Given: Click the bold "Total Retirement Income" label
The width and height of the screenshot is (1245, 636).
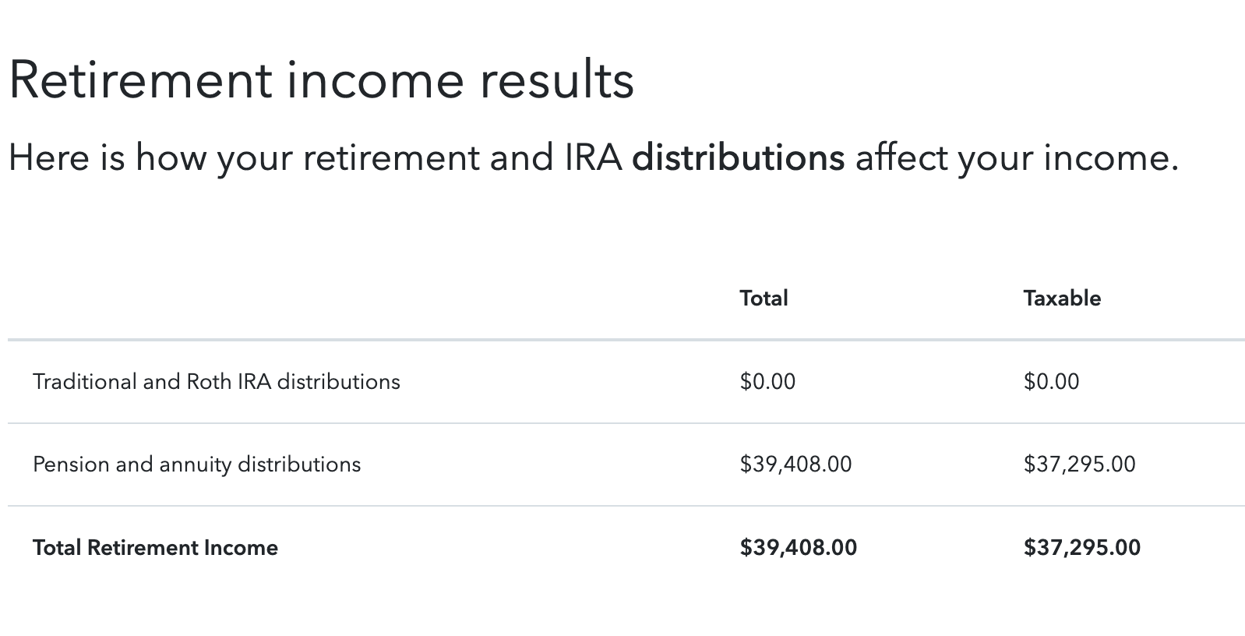Looking at the screenshot, I should pos(155,548).
